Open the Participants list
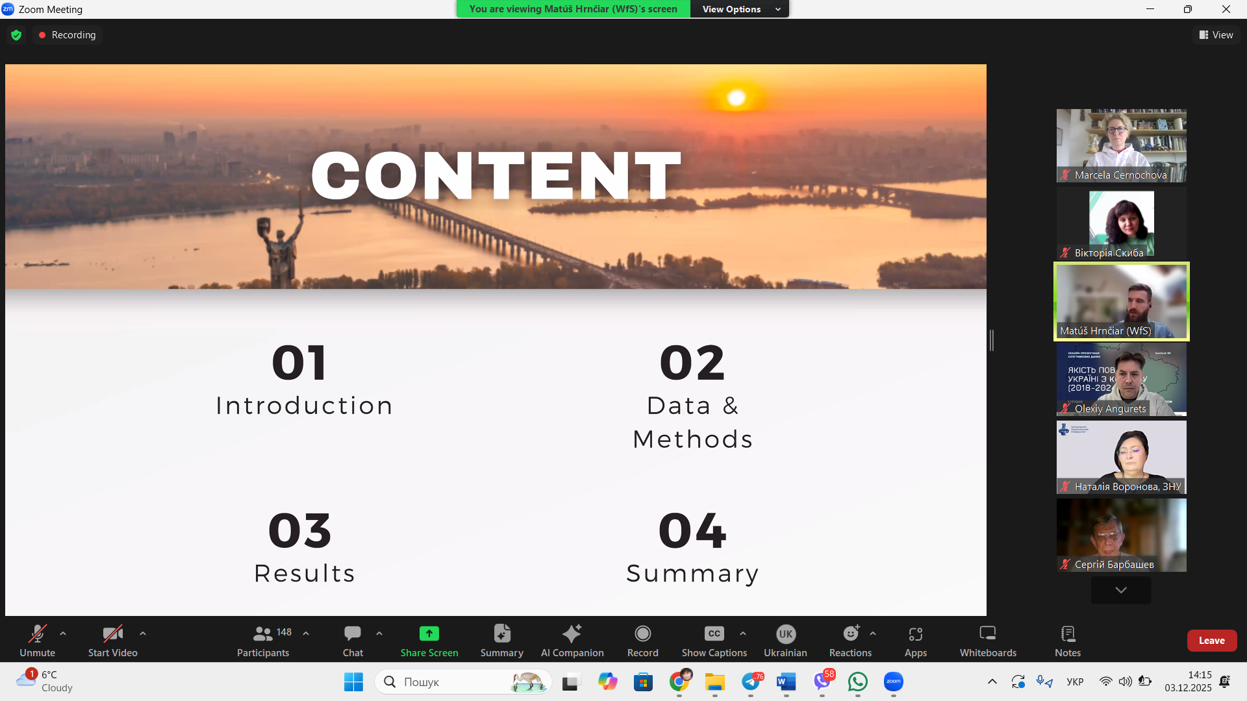The width and height of the screenshot is (1247, 701). coord(263,639)
